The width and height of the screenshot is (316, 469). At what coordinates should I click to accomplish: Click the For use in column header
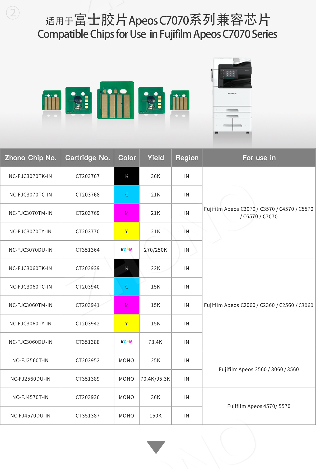259,158
